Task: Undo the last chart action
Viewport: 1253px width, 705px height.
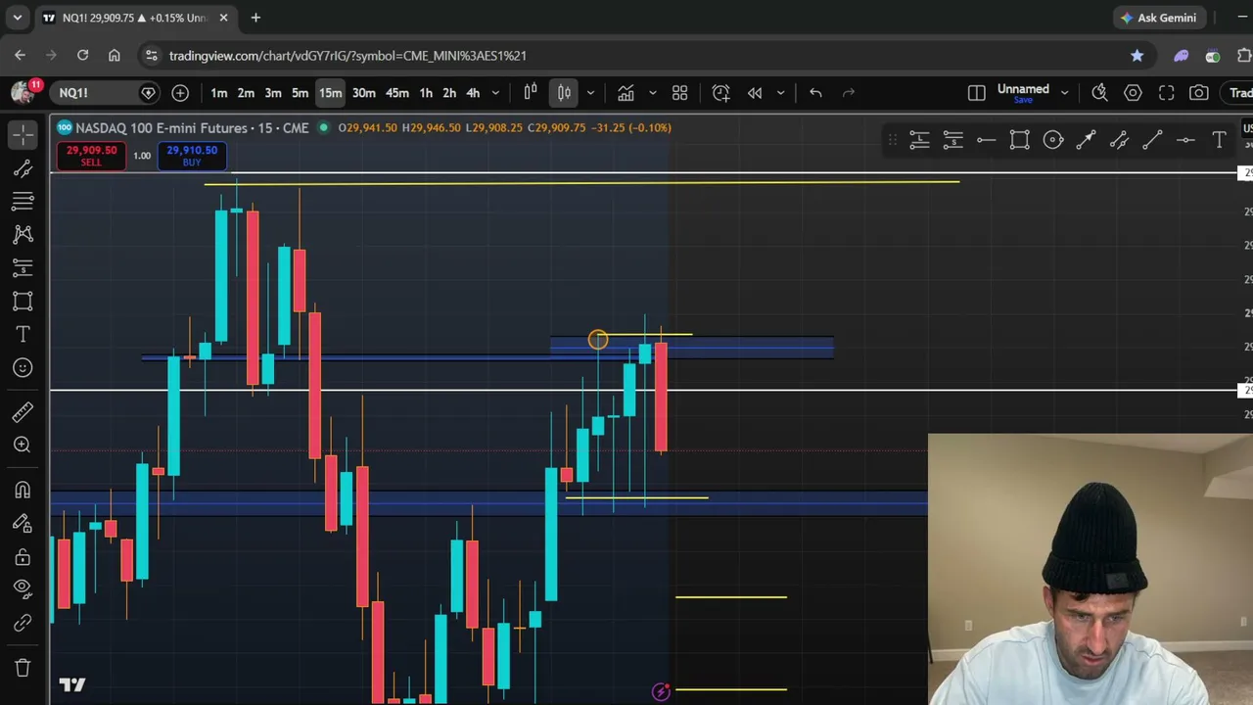Action: [x=815, y=93]
